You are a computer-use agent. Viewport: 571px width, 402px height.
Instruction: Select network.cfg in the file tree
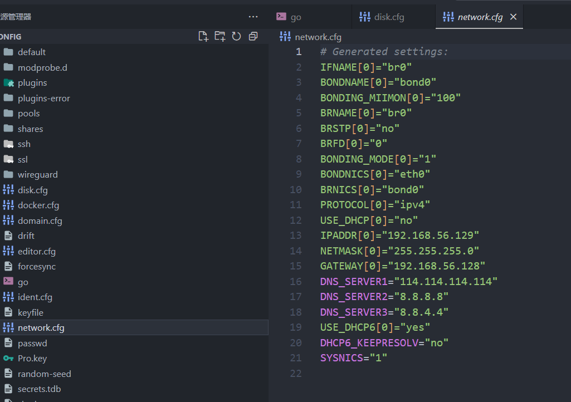pyautogui.click(x=134, y=328)
